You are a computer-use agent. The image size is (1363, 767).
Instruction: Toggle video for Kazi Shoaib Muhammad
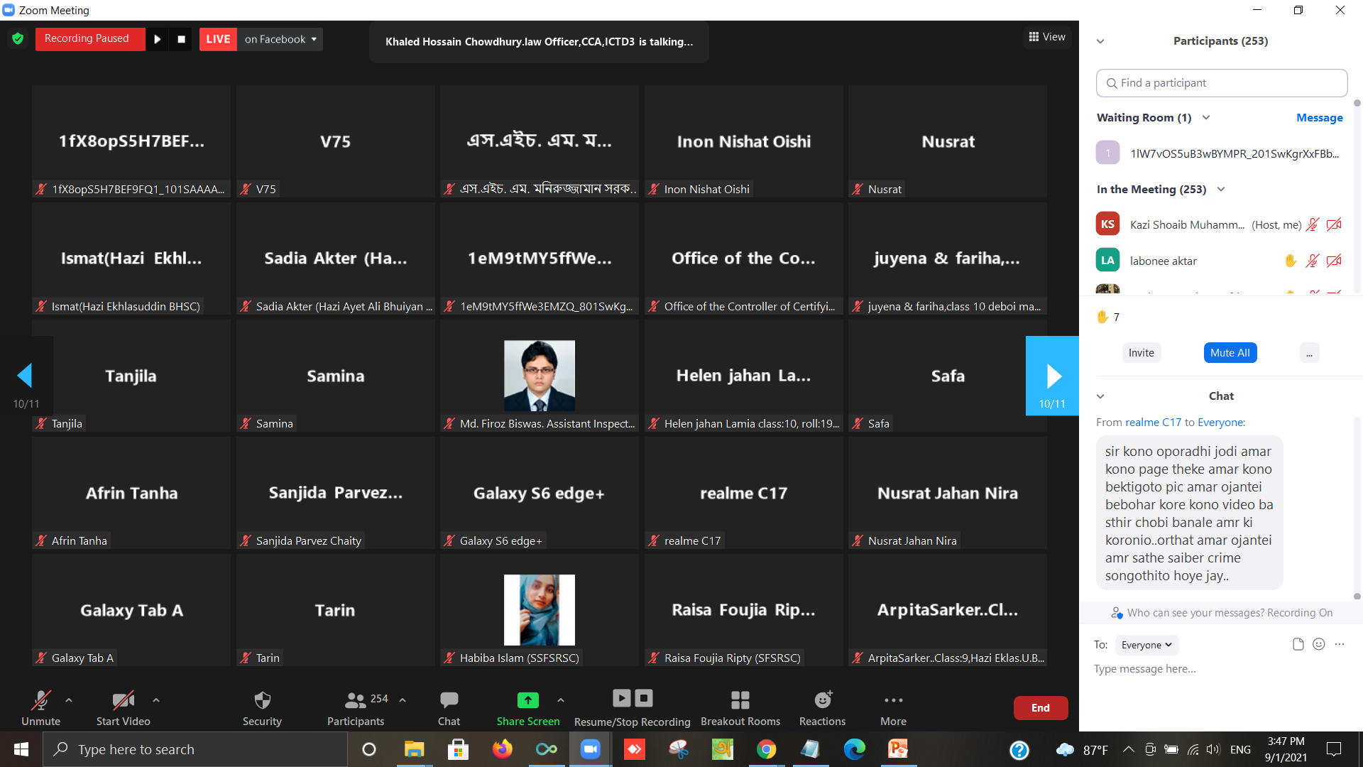click(x=1334, y=225)
